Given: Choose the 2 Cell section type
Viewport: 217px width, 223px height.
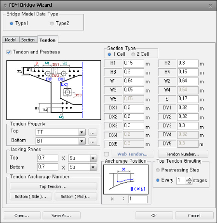Looking at the screenshot, I should (133, 54).
